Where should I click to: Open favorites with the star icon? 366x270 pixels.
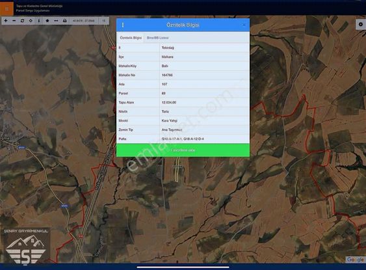[47, 21]
